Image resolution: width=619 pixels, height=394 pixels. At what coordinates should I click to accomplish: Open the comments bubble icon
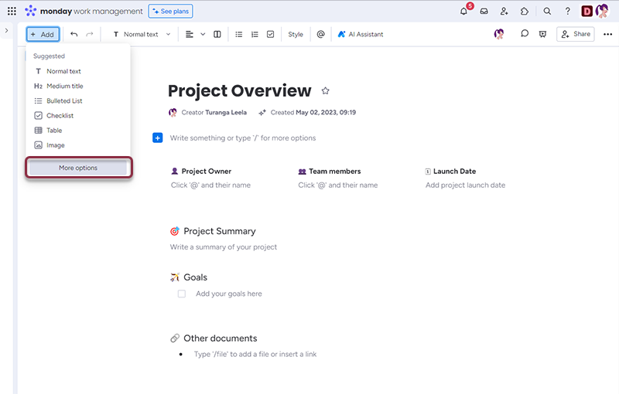525,34
